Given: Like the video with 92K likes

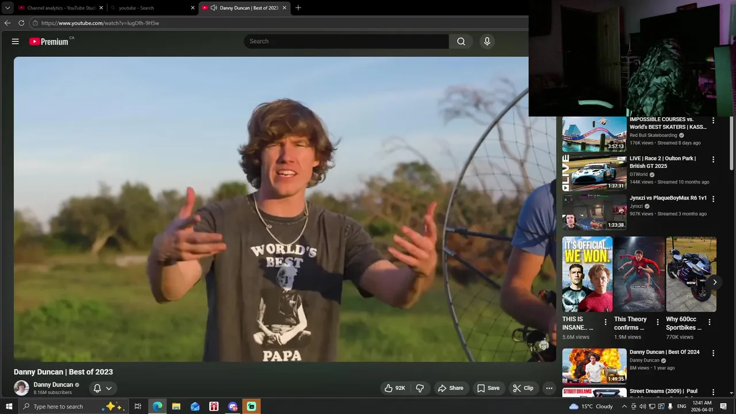Looking at the screenshot, I should 394,388.
